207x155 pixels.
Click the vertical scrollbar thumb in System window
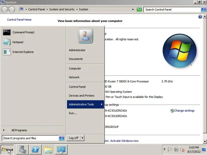coord(205,76)
